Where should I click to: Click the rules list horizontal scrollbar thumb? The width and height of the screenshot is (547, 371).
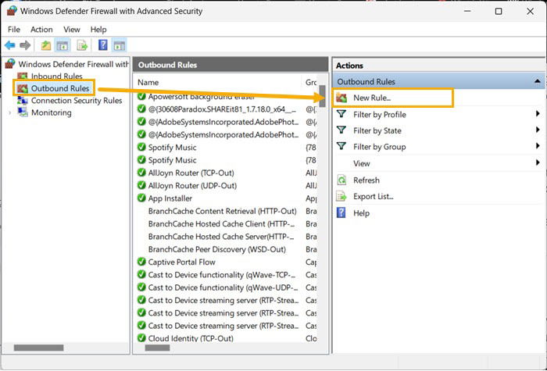point(157,348)
